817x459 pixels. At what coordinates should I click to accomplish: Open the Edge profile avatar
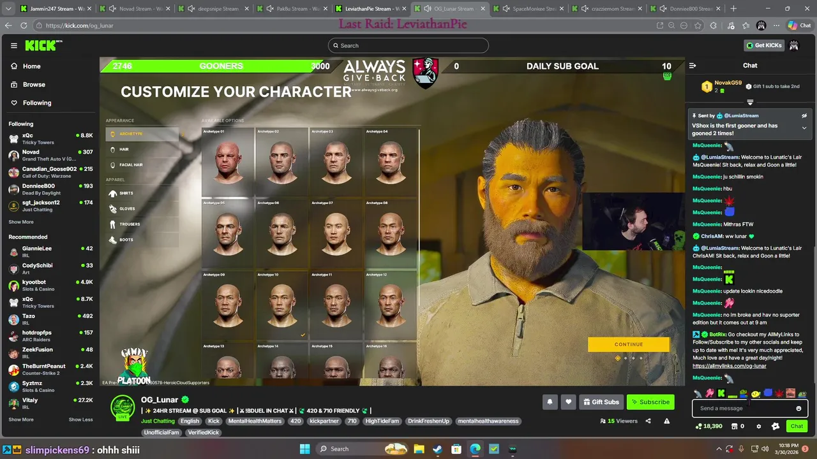(761, 25)
